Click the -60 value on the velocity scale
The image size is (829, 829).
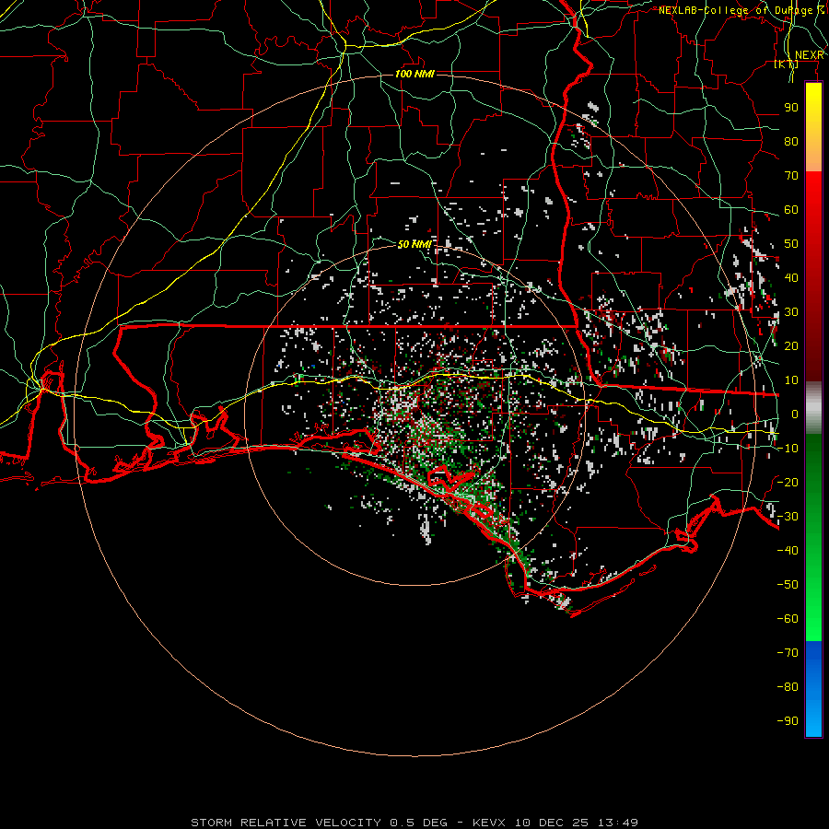pyautogui.click(x=788, y=619)
